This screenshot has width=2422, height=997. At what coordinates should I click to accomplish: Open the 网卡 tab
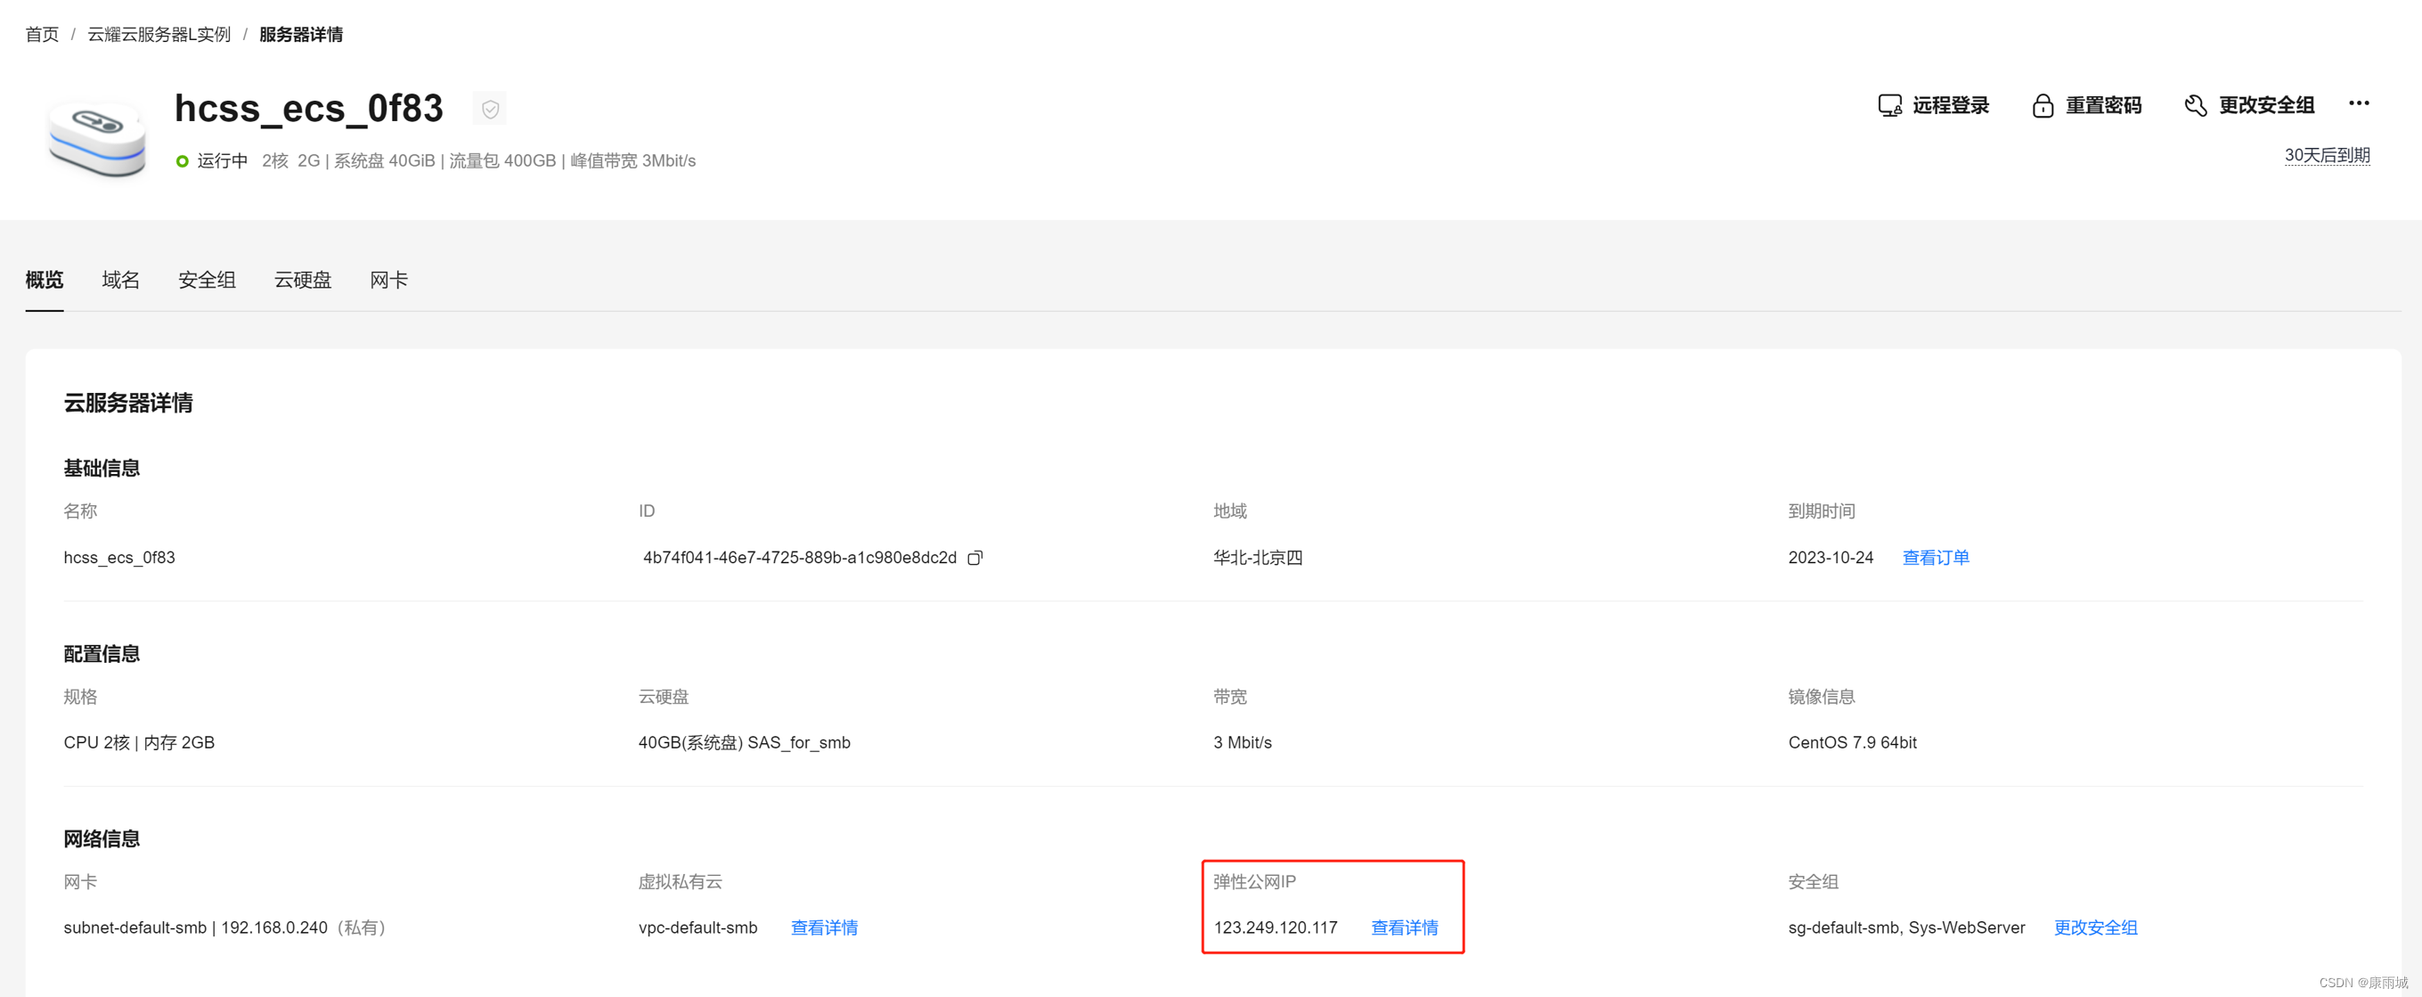388,281
